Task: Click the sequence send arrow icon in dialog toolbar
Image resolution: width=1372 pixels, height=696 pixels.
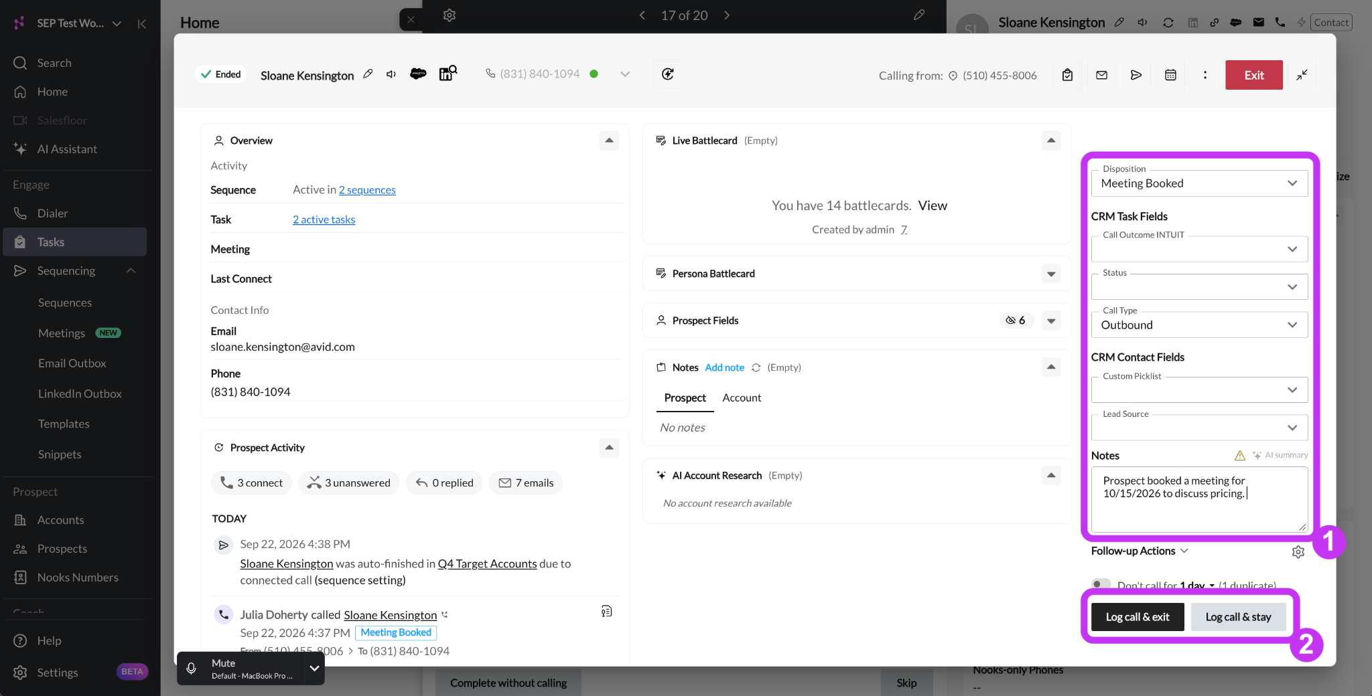Action: coord(1136,75)
